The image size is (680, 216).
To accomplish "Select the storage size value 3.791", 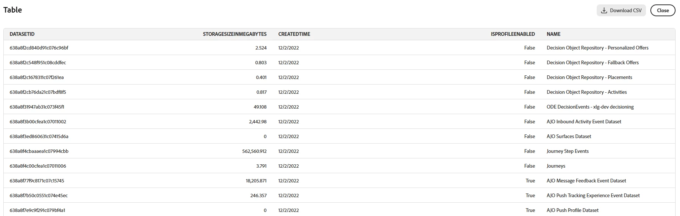I will 261,166.
